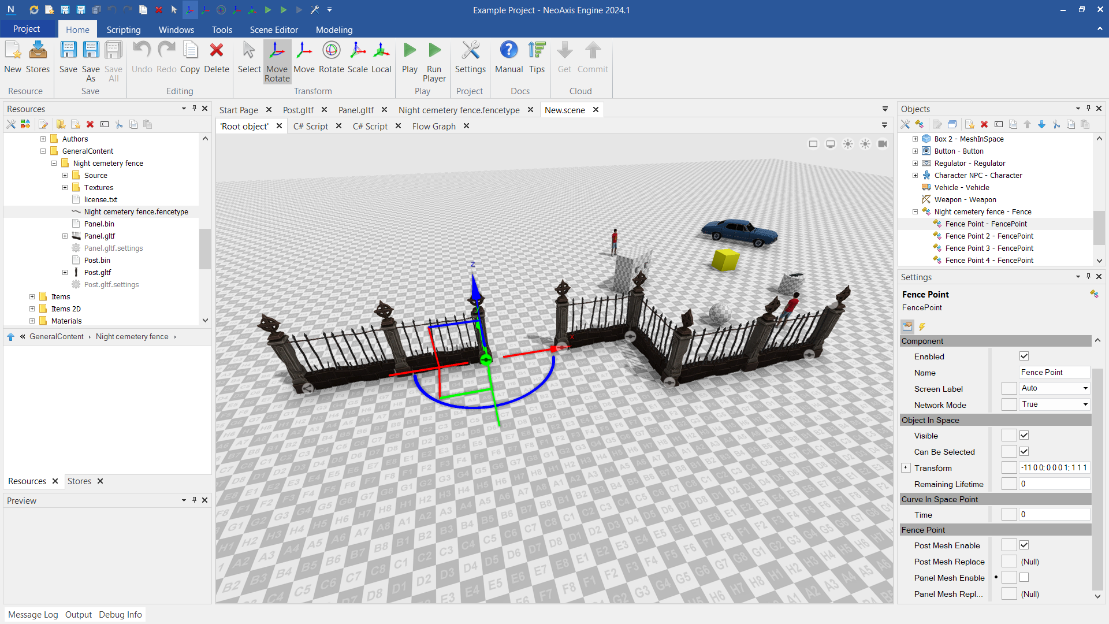Click the Commit icon in the Cloud group
Viewport: 1109px width, 624px height.
(x=593, y=58)
